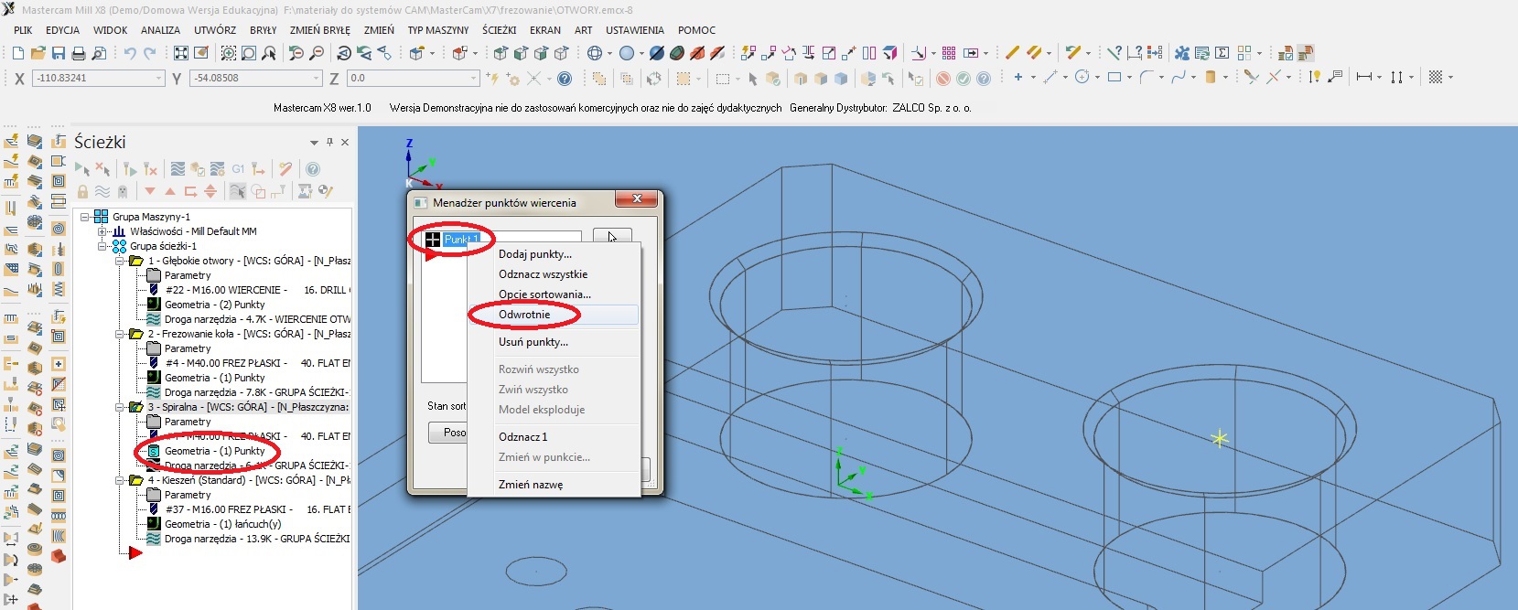Toggle auto-hide pin on Ścieżki panel
Image resolution: width=1518 pixels, height=610 pixels.
point(330,142)
